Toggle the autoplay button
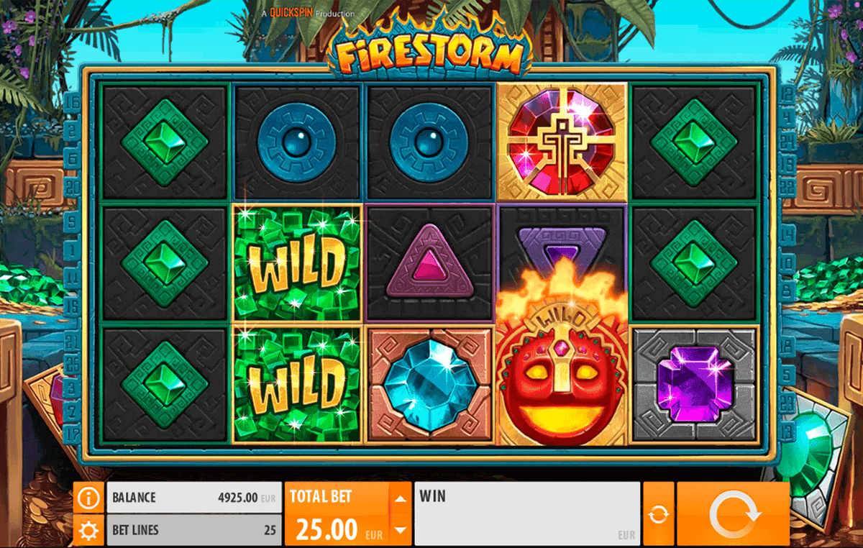Viewport: 863px width, 548px height. point(658,513)
